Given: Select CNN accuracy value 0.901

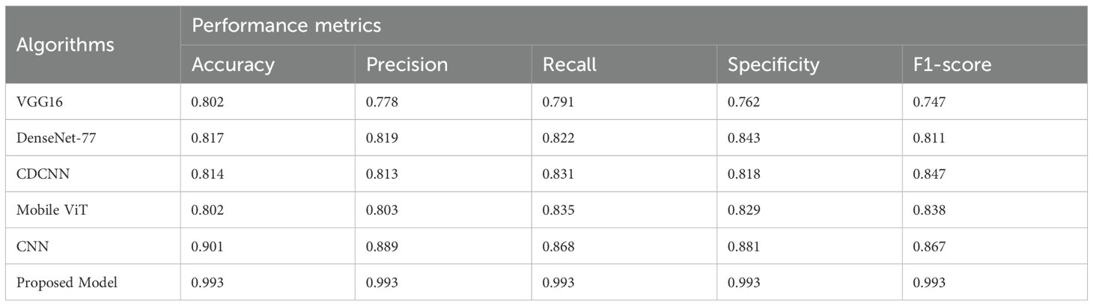Looking at the screenshot, I should tap(208, 246).
